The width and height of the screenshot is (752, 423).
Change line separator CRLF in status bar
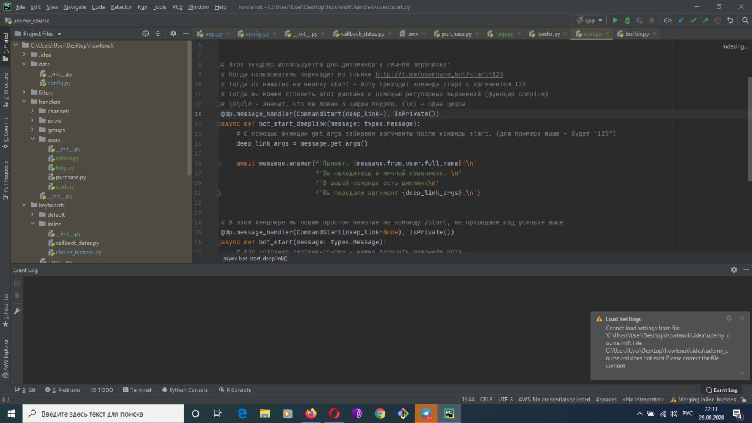pyautogui.click(x=486, y=399)
